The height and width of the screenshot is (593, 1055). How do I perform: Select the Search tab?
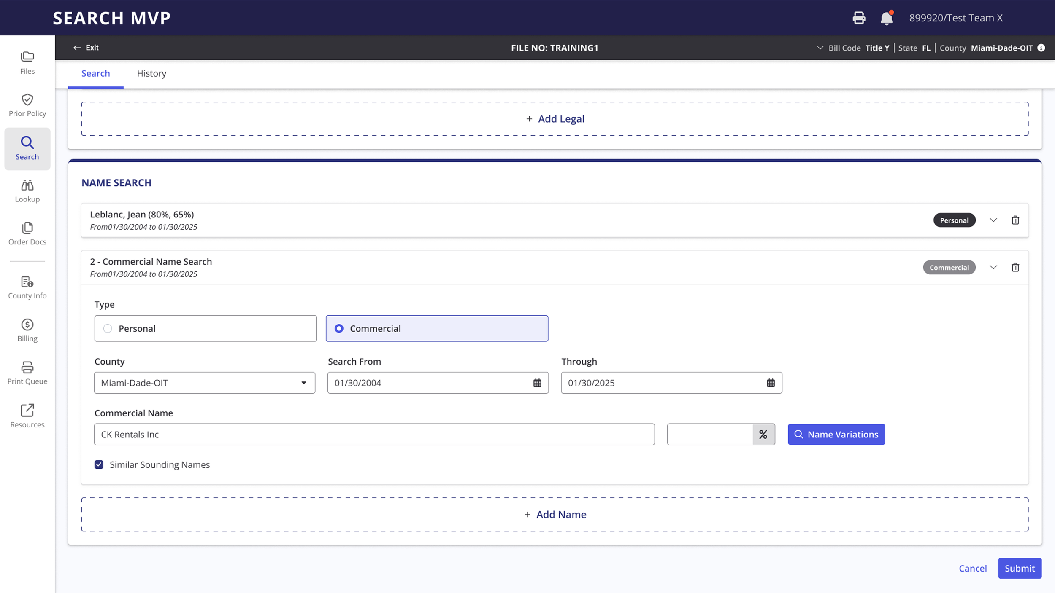click(95, 73)
